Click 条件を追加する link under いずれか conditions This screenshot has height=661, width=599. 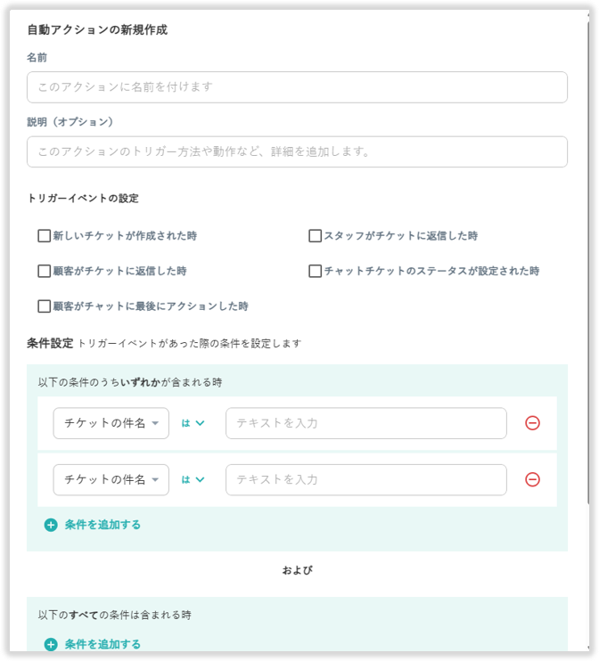103,525
